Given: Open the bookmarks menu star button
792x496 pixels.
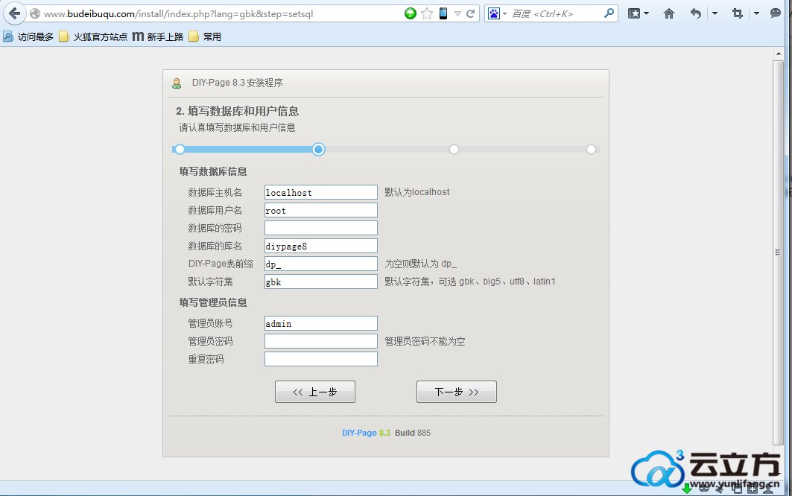Looking at the screenshot, I should [634, 13].
